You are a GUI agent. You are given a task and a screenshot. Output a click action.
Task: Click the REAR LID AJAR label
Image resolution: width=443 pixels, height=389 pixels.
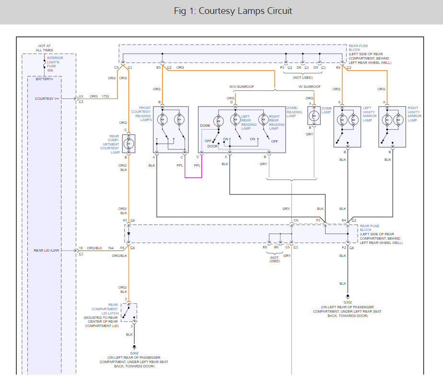click(x=47, y=250)
